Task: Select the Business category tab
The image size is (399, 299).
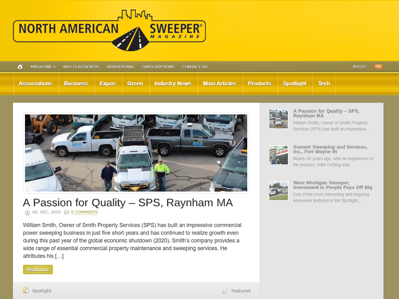Action: pyautogui.click(x=76, y=84)
